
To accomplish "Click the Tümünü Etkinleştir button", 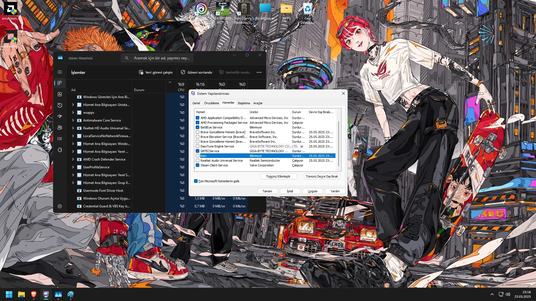I will click(278, 176).
